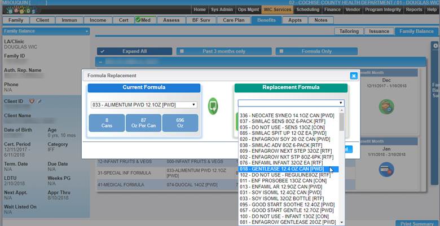Pick 011 - ENF PROSOBEE 13OZ CAN
The width and height of the screenshot is (440, 226).
pyautogui.click(x=288, y=181)
